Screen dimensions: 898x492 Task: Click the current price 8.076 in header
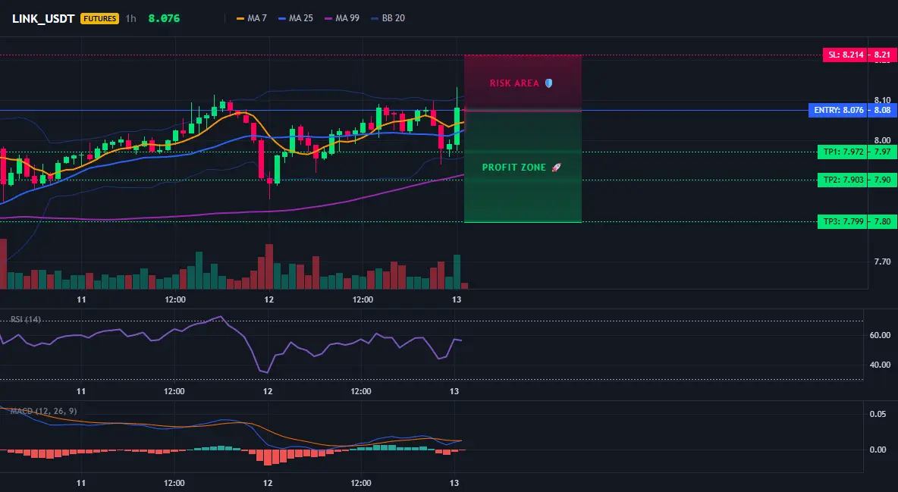[164, 18]
